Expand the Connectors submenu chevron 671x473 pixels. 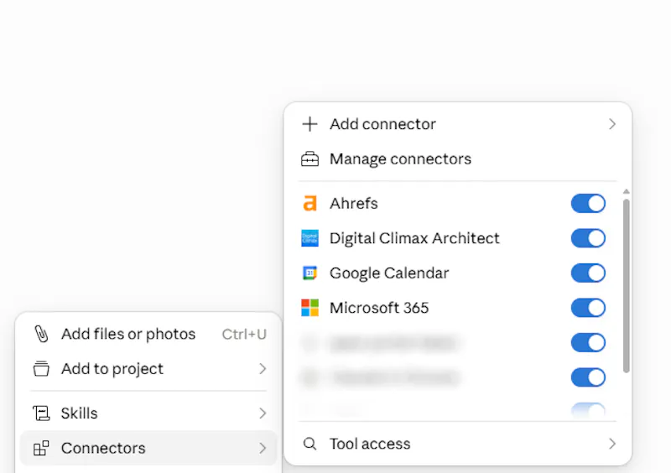(263, 448)
